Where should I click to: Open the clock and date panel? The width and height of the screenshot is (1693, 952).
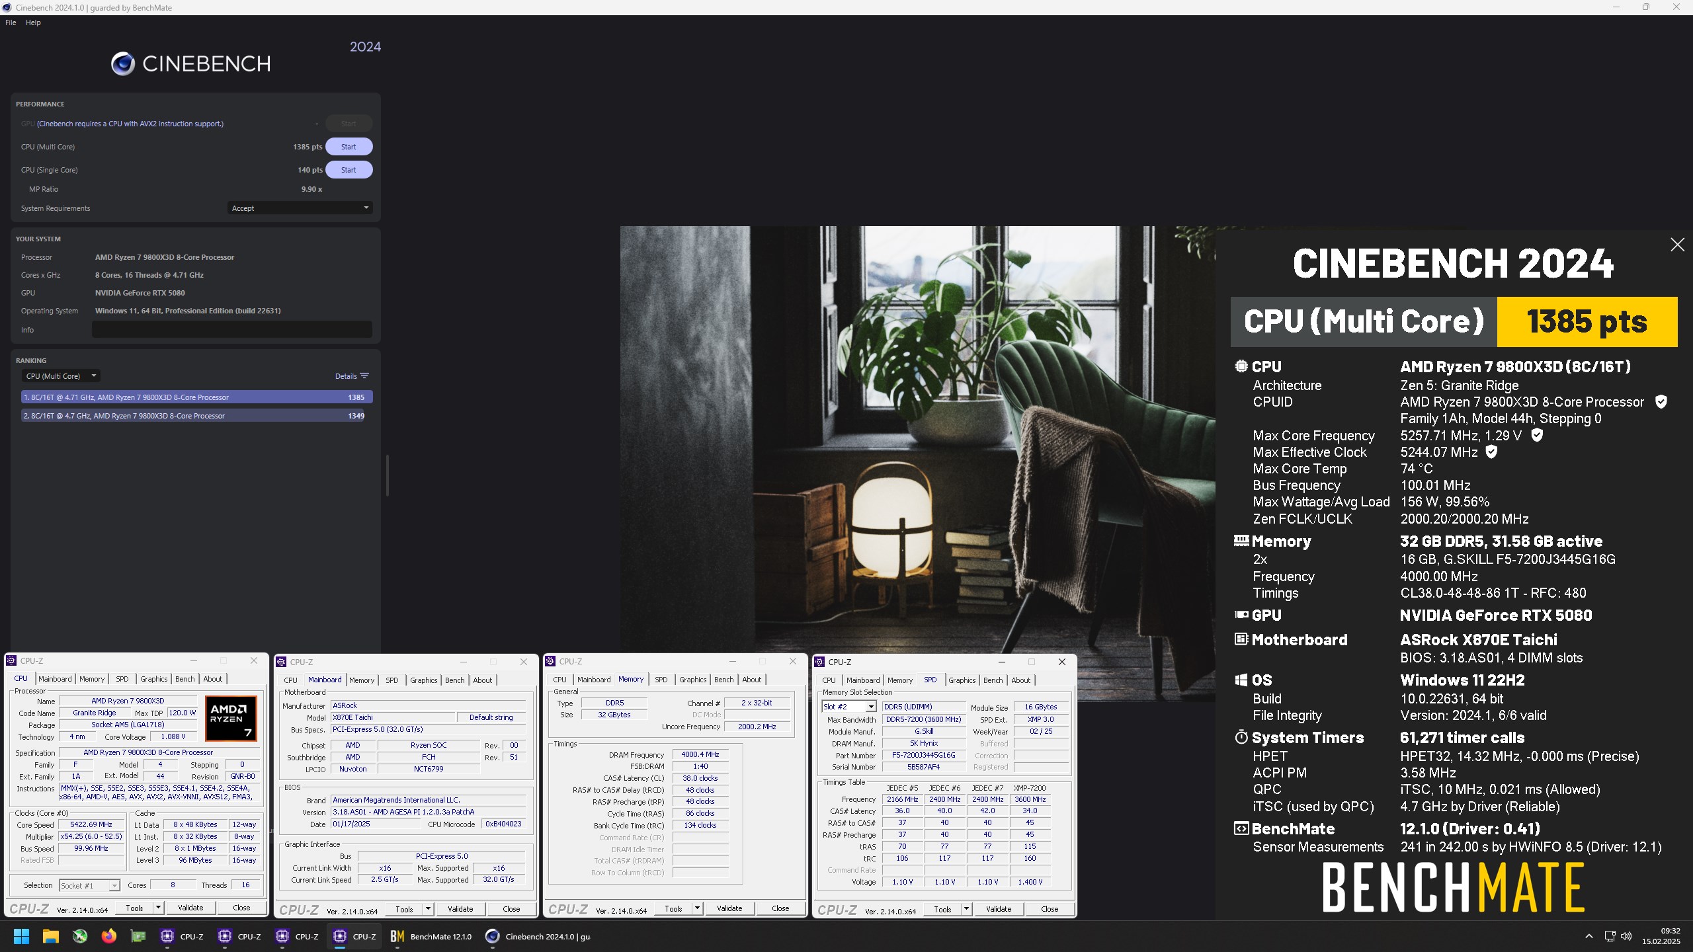tap(1661, 936)
